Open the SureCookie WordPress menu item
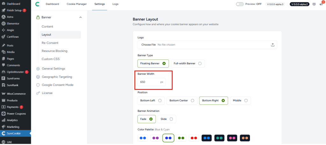 click(15, 133)
